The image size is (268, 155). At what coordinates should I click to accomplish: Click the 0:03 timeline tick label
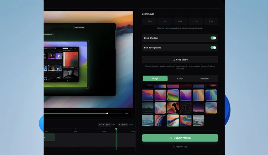(x=46, y=131)
